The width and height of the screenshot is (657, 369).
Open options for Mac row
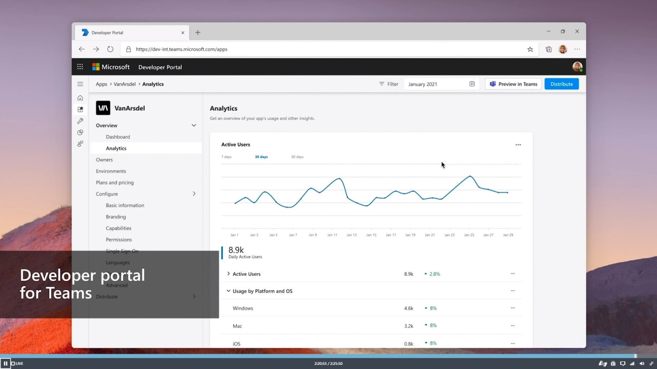pos(512,325)
